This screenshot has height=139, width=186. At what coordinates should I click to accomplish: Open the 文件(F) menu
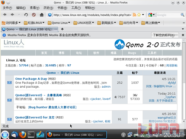click(7, 8)
